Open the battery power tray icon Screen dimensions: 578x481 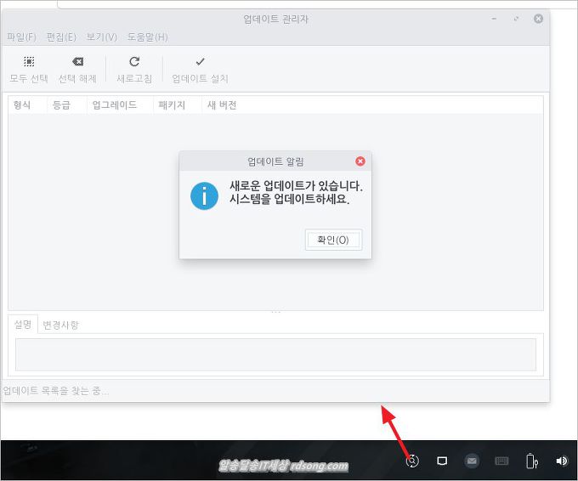[x=531, y=461]
